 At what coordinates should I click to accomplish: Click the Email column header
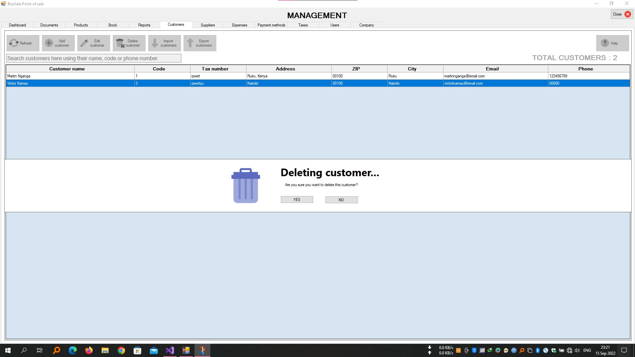pyautogui.click(x=492, y=69)
